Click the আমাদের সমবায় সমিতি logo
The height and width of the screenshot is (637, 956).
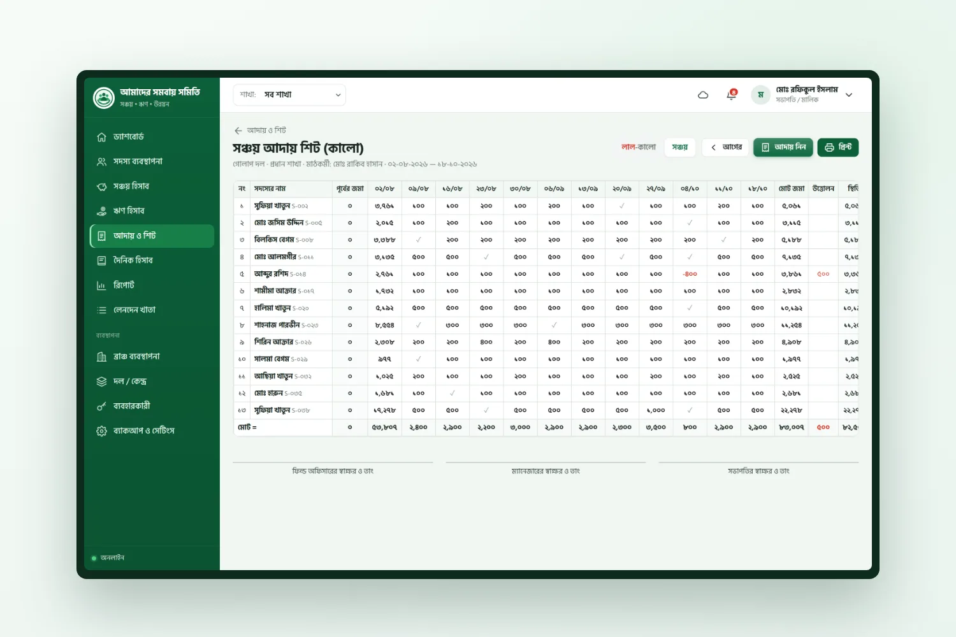[x=103, y=97]
